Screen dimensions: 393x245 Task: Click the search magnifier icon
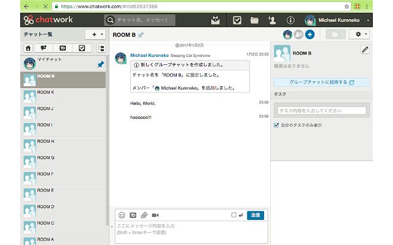coord(111,20)
